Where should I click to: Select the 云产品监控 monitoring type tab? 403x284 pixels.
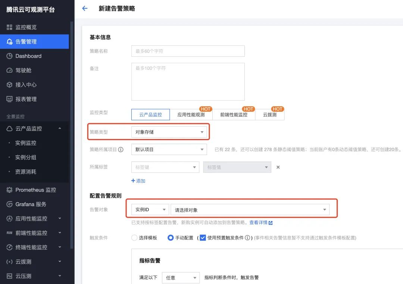[x=151, y=114]
